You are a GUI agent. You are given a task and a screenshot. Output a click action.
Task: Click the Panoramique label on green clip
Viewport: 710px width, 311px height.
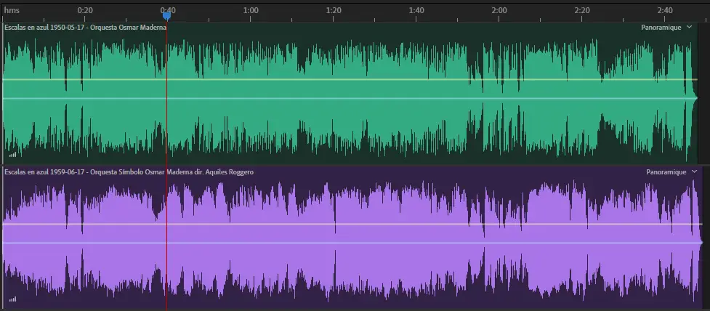[661, 27]
